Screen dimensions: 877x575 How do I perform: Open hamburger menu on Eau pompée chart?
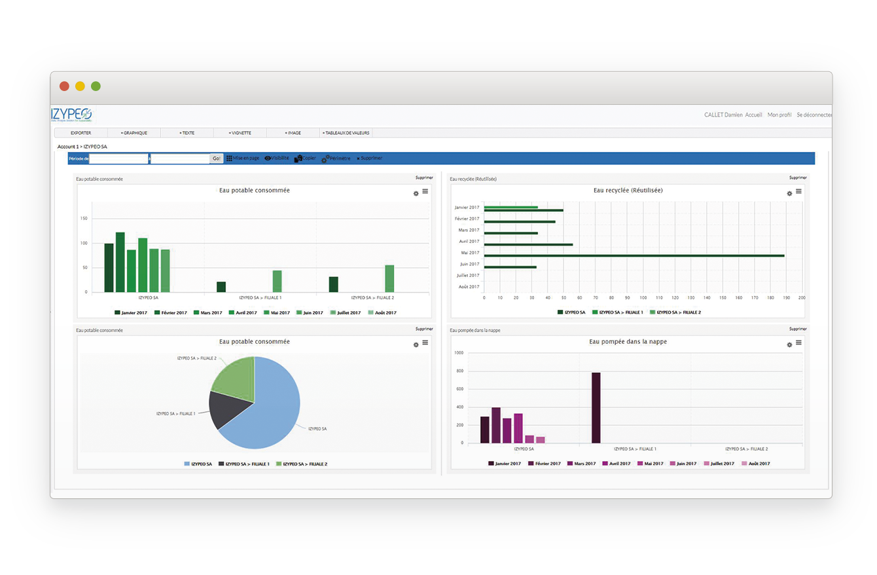click(798, 343)
